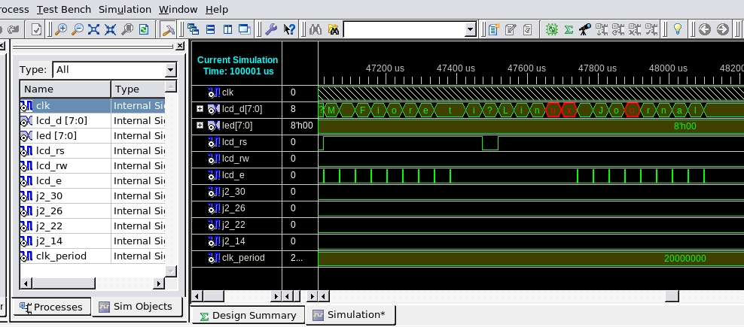
Task: Open the Simulation menu
Action: click(x=124, y=10)
